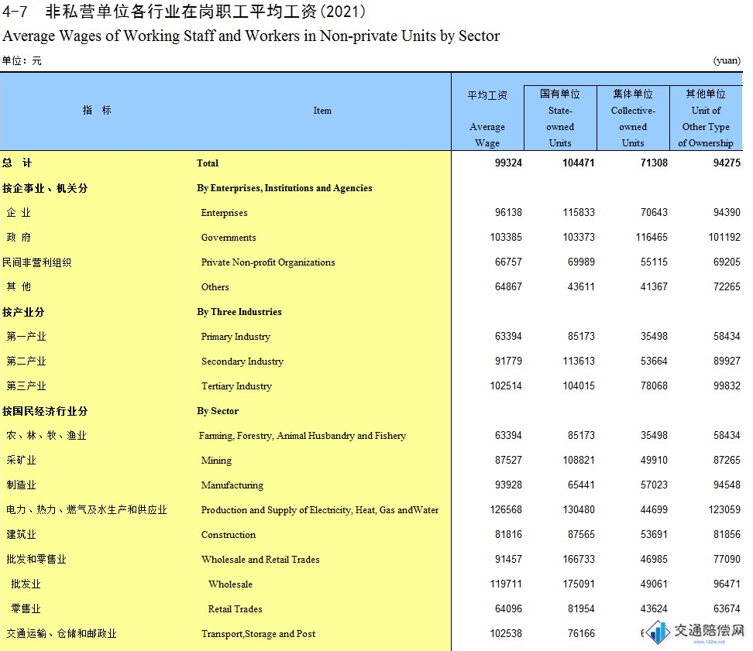The image size is (753, 651).
Task: Click the 'By Three Industries' heading
Action: (239, 312)
